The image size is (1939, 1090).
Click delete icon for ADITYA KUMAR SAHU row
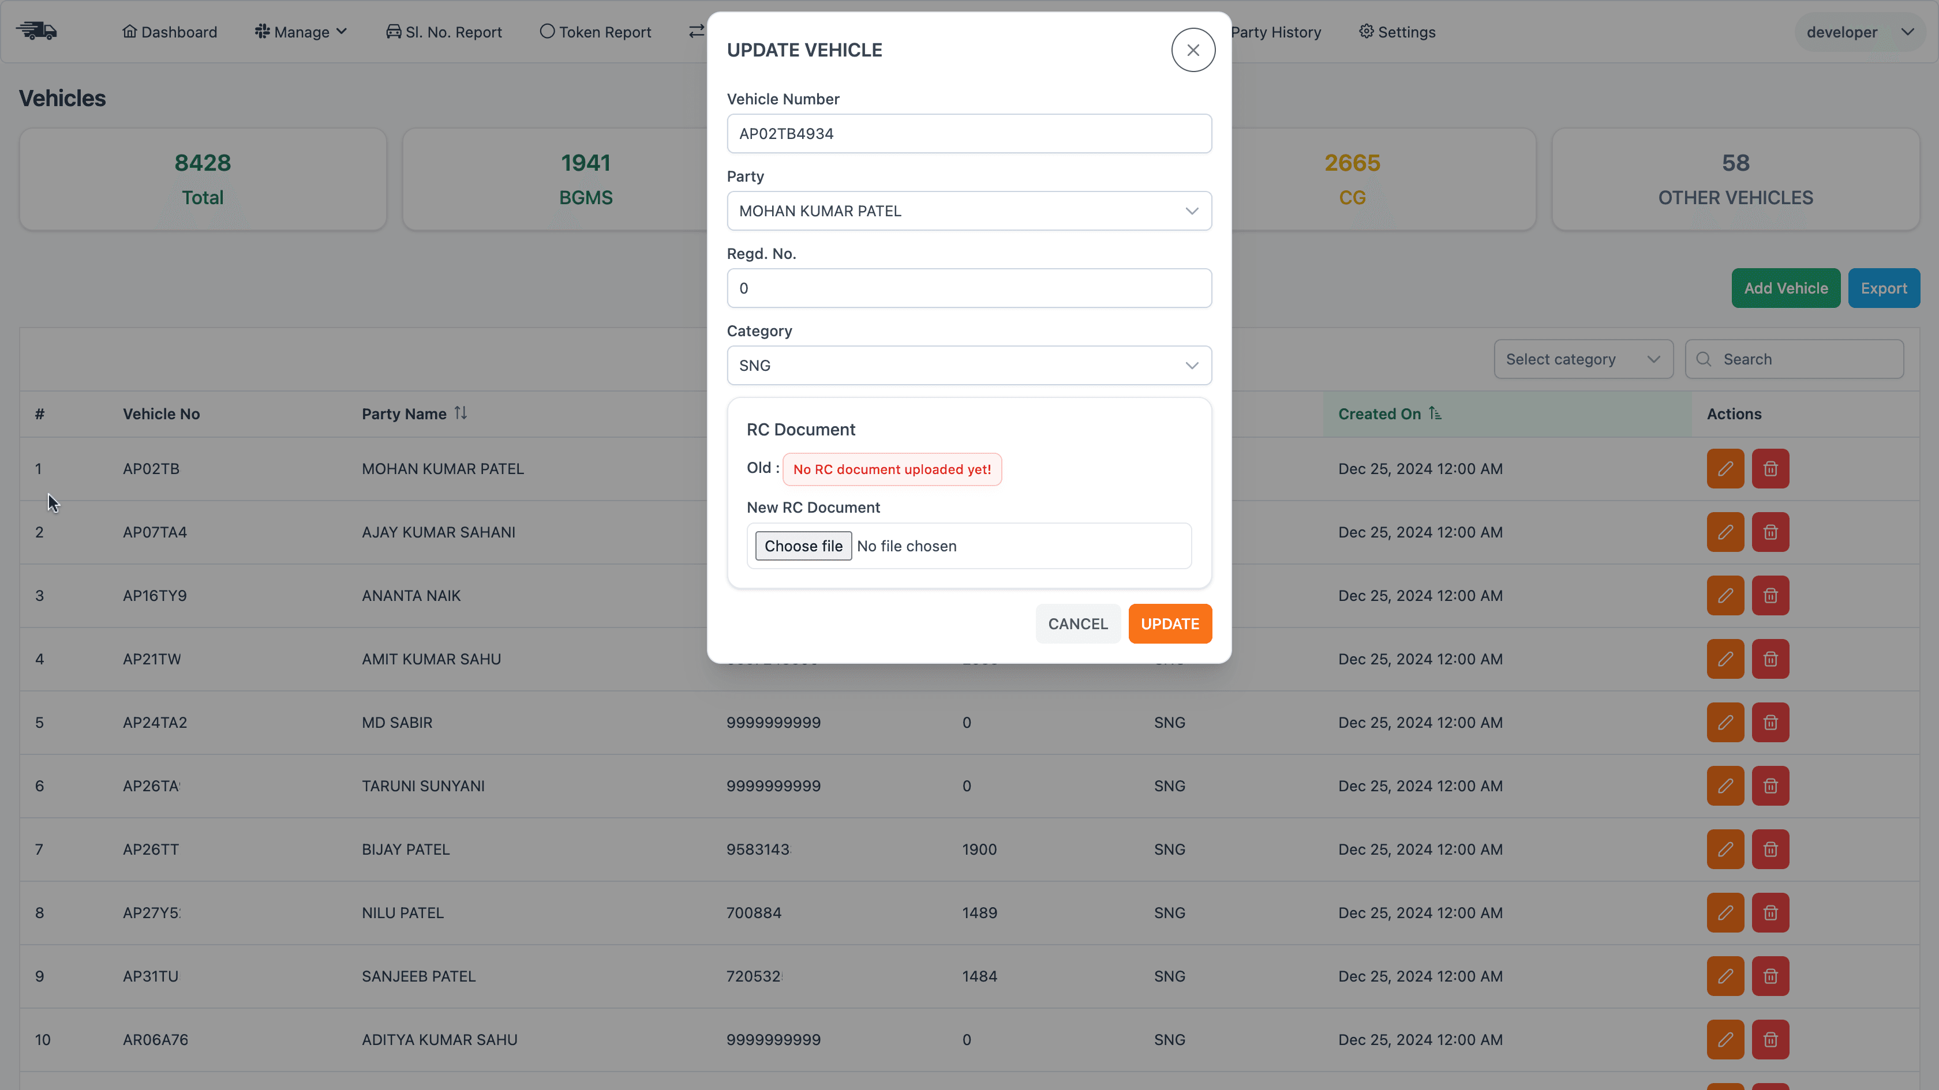pos(1770,1040)
